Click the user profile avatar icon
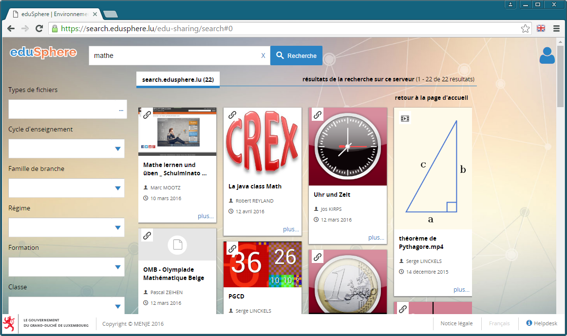Viewport: 567px width, 336px height. click(x=547, y=56)
